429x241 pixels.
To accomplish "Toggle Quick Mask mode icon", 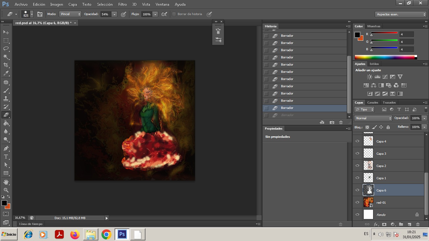I will click(x=6, y=214).
